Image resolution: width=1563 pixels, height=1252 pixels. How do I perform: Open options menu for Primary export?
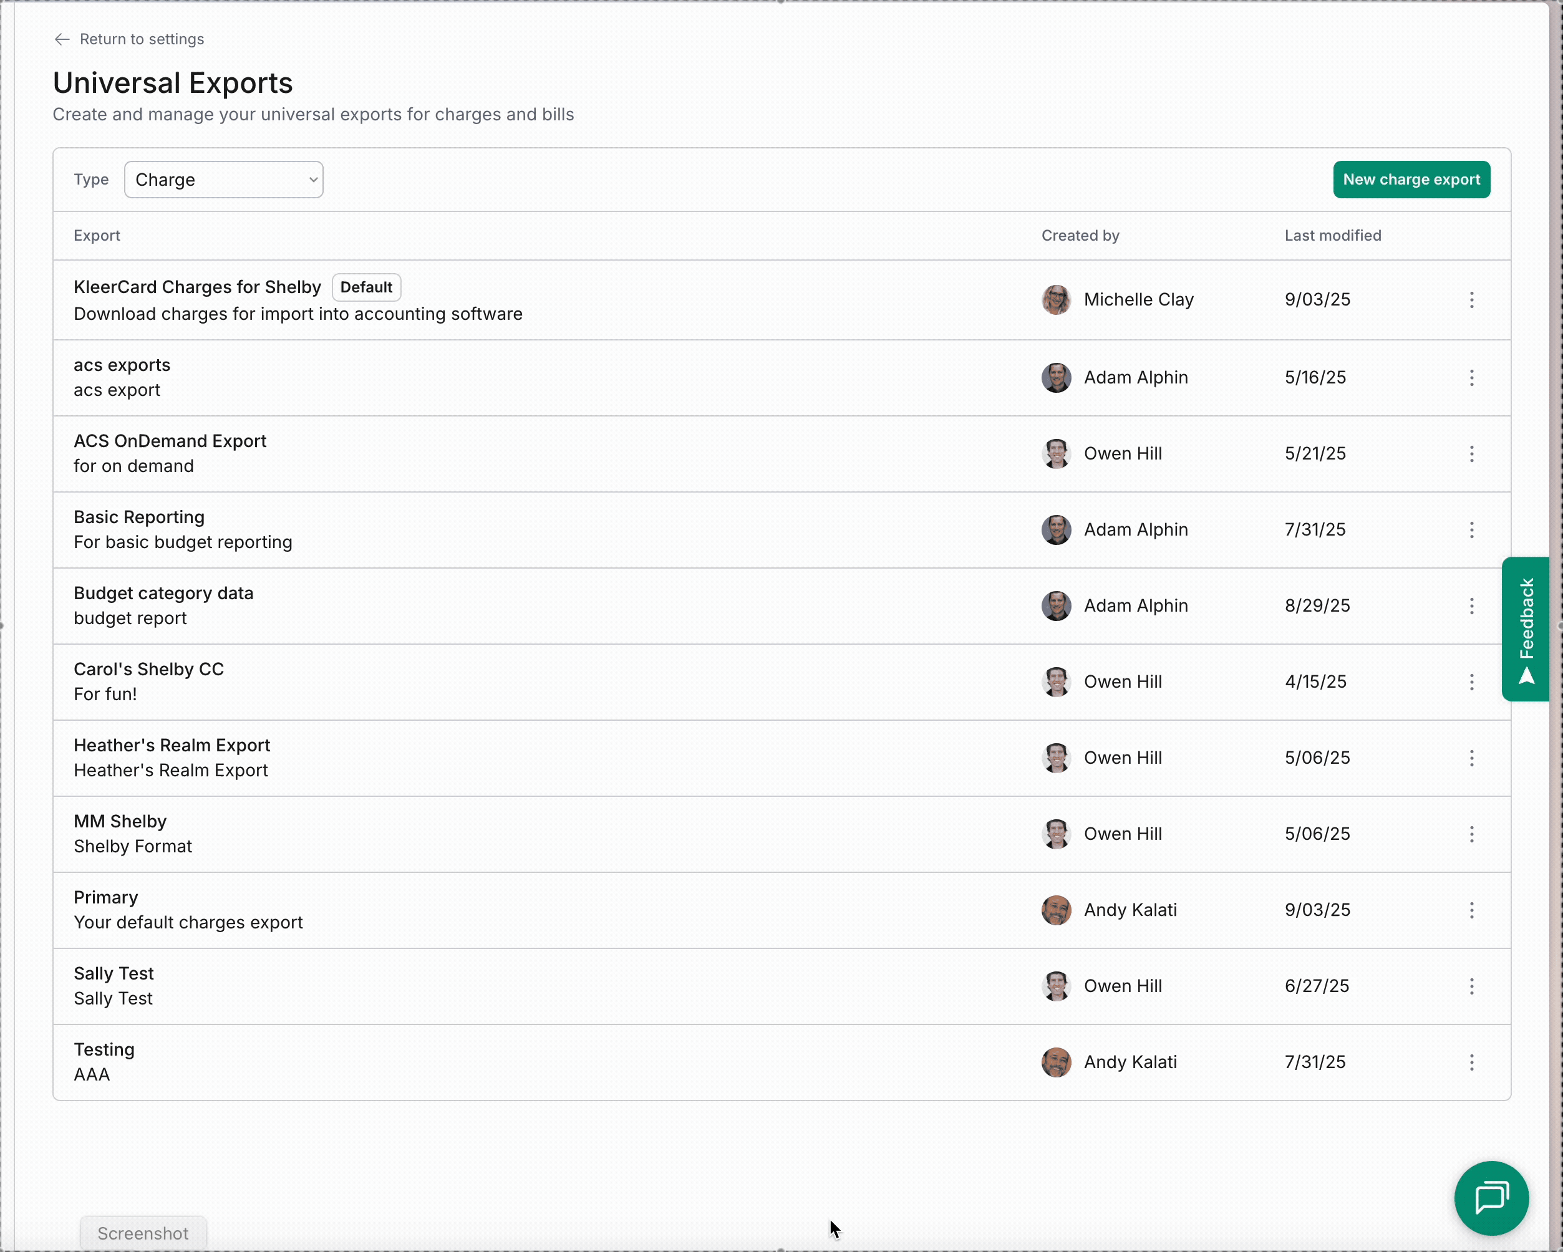[x=1471, y=910]
